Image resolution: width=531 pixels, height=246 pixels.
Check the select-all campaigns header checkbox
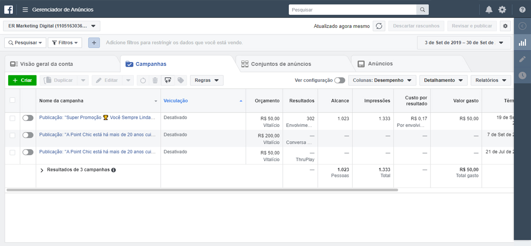(12, 100)
